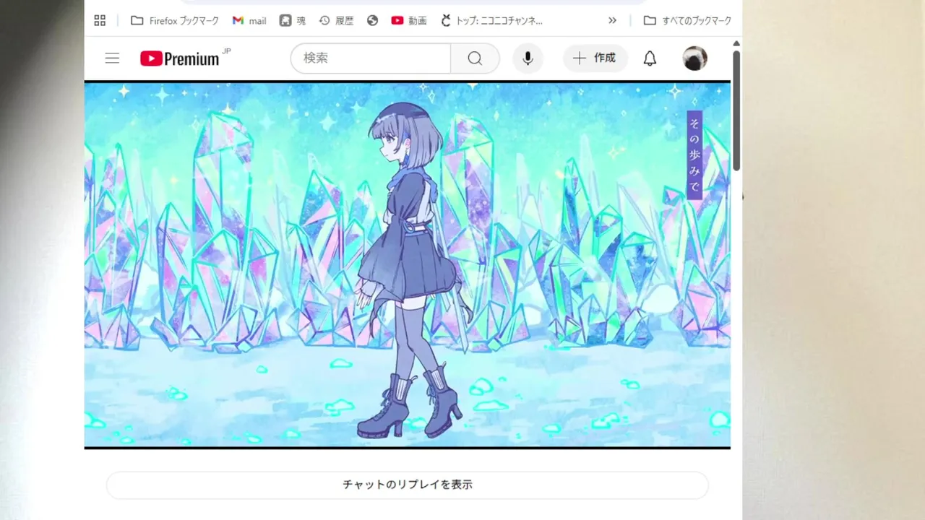Expand the bookmarks overflow chevron

click(x=613, y=21)
